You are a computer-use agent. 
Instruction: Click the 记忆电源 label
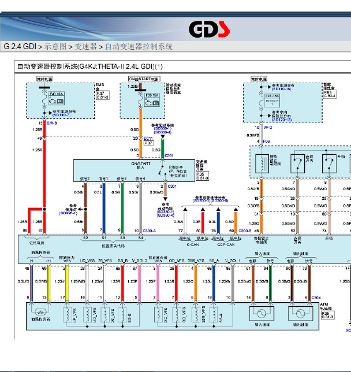[x=36, y=243]
